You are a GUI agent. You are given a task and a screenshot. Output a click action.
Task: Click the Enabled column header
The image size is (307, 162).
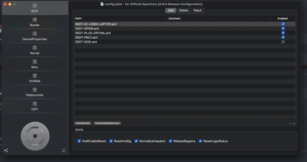pyautogui.click(x=283, y=18)
